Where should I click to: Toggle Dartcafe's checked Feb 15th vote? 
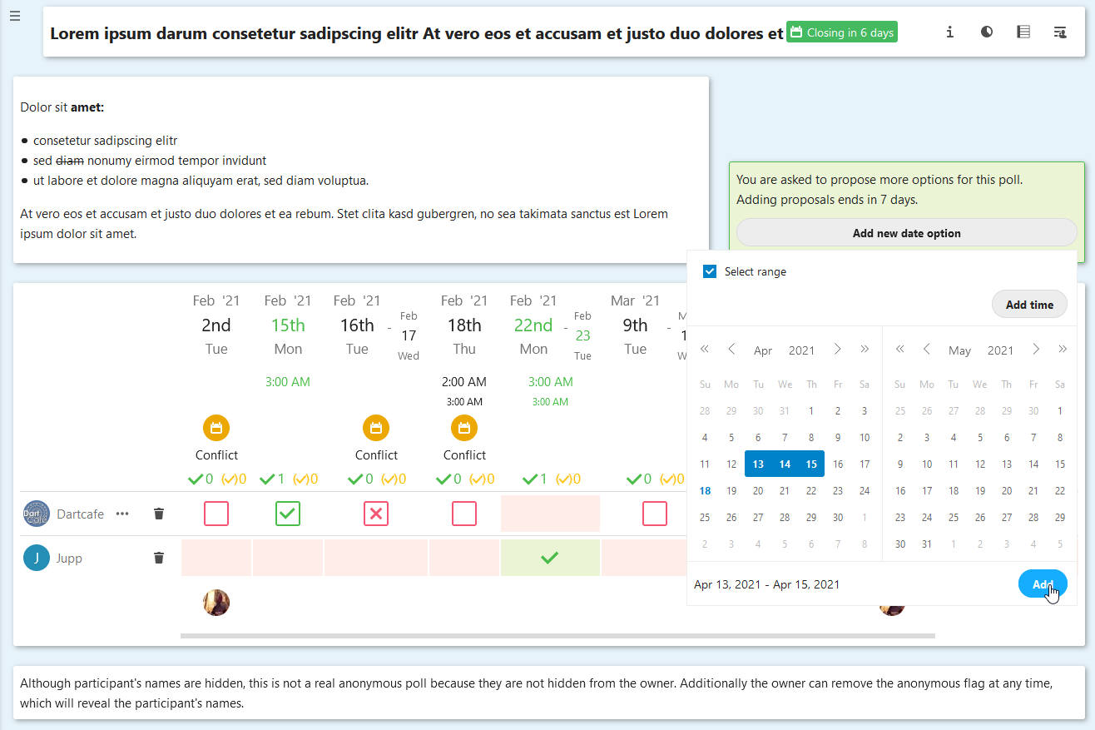tap(288, 514)
